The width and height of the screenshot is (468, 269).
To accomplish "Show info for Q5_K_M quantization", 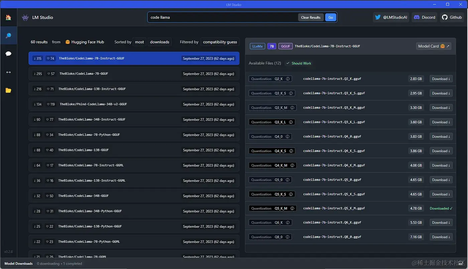I will point(292,208).
